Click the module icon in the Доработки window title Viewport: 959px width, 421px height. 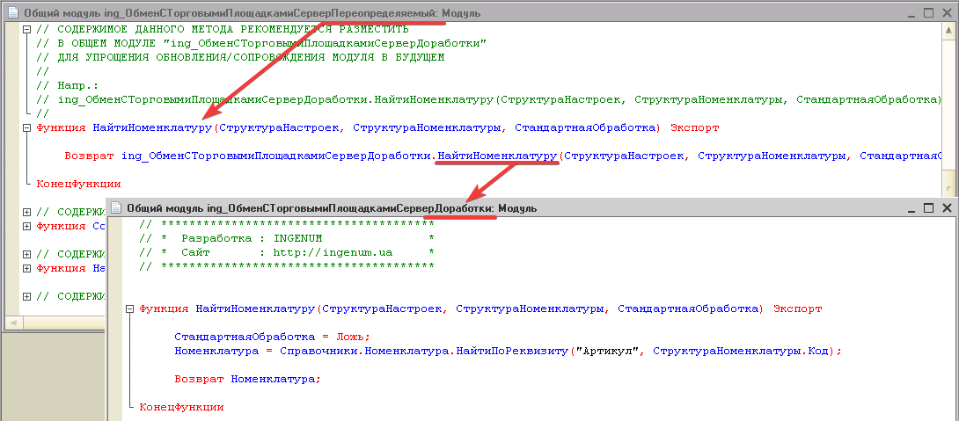(x=116, y=208)
